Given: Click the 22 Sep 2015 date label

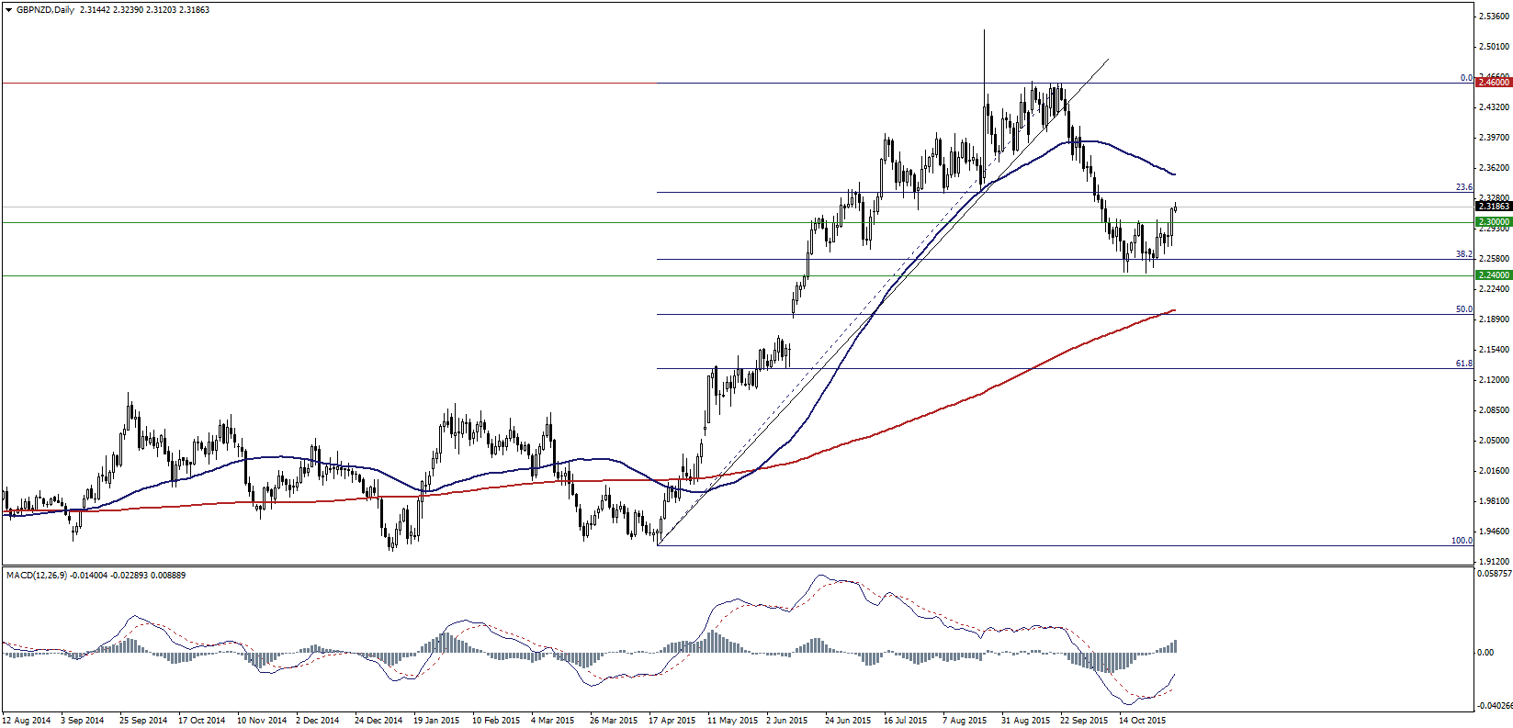Looking at the screenshot, I should click(1085, 721).
